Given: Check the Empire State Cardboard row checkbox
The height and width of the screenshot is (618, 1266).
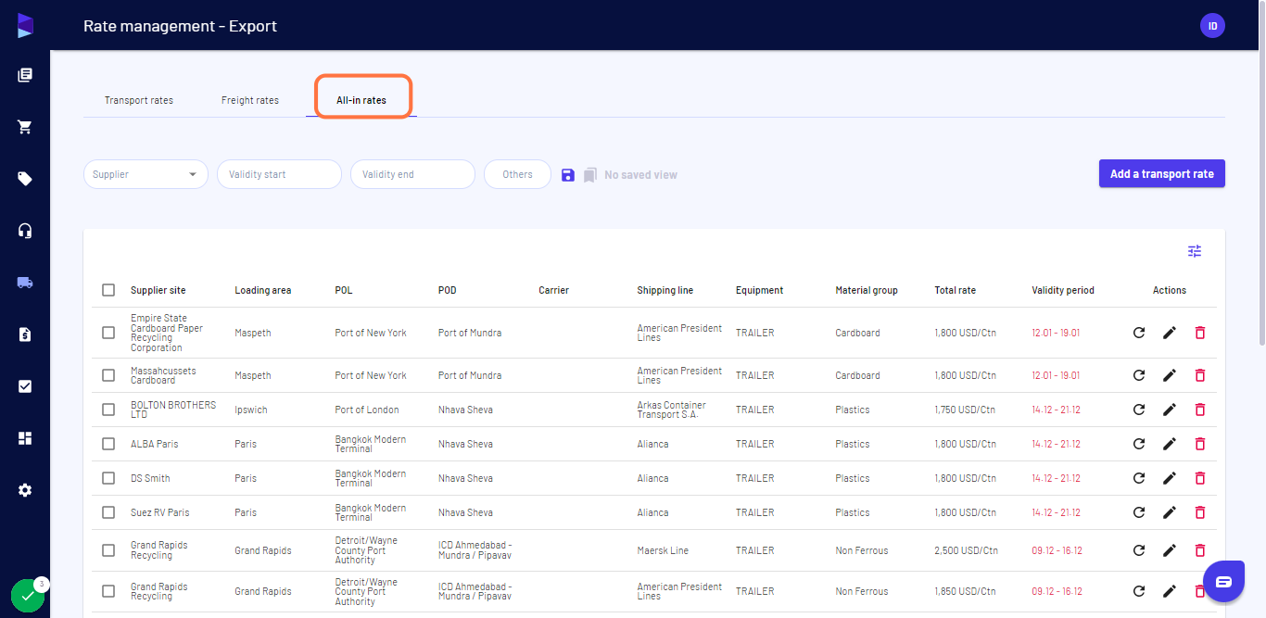Looking at the screenshot, I should coord(108,333).
